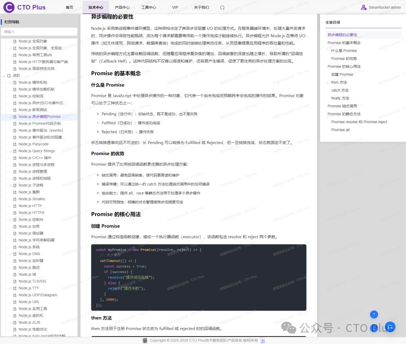Click the SteveRocket-admin avatar icon

(x=364, y=7)
